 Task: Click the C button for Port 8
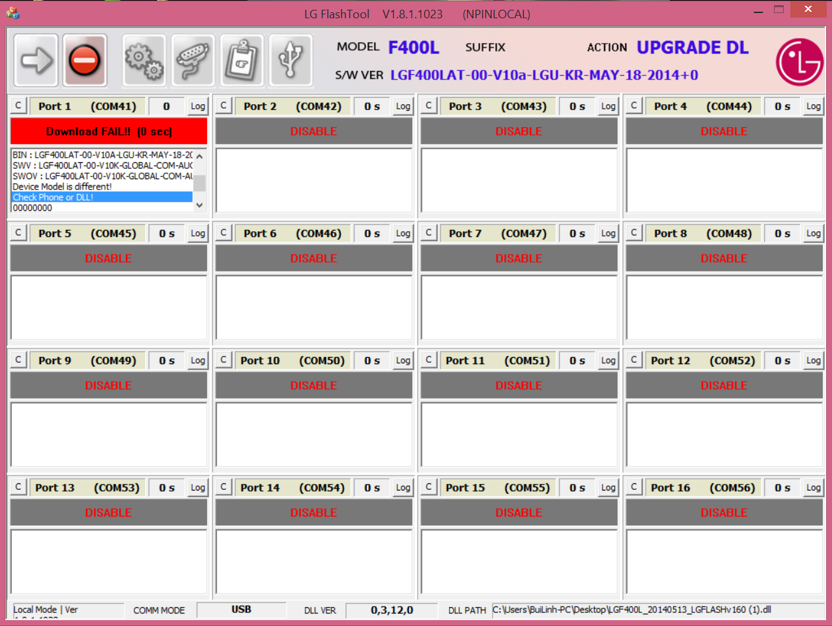(634, 233)
